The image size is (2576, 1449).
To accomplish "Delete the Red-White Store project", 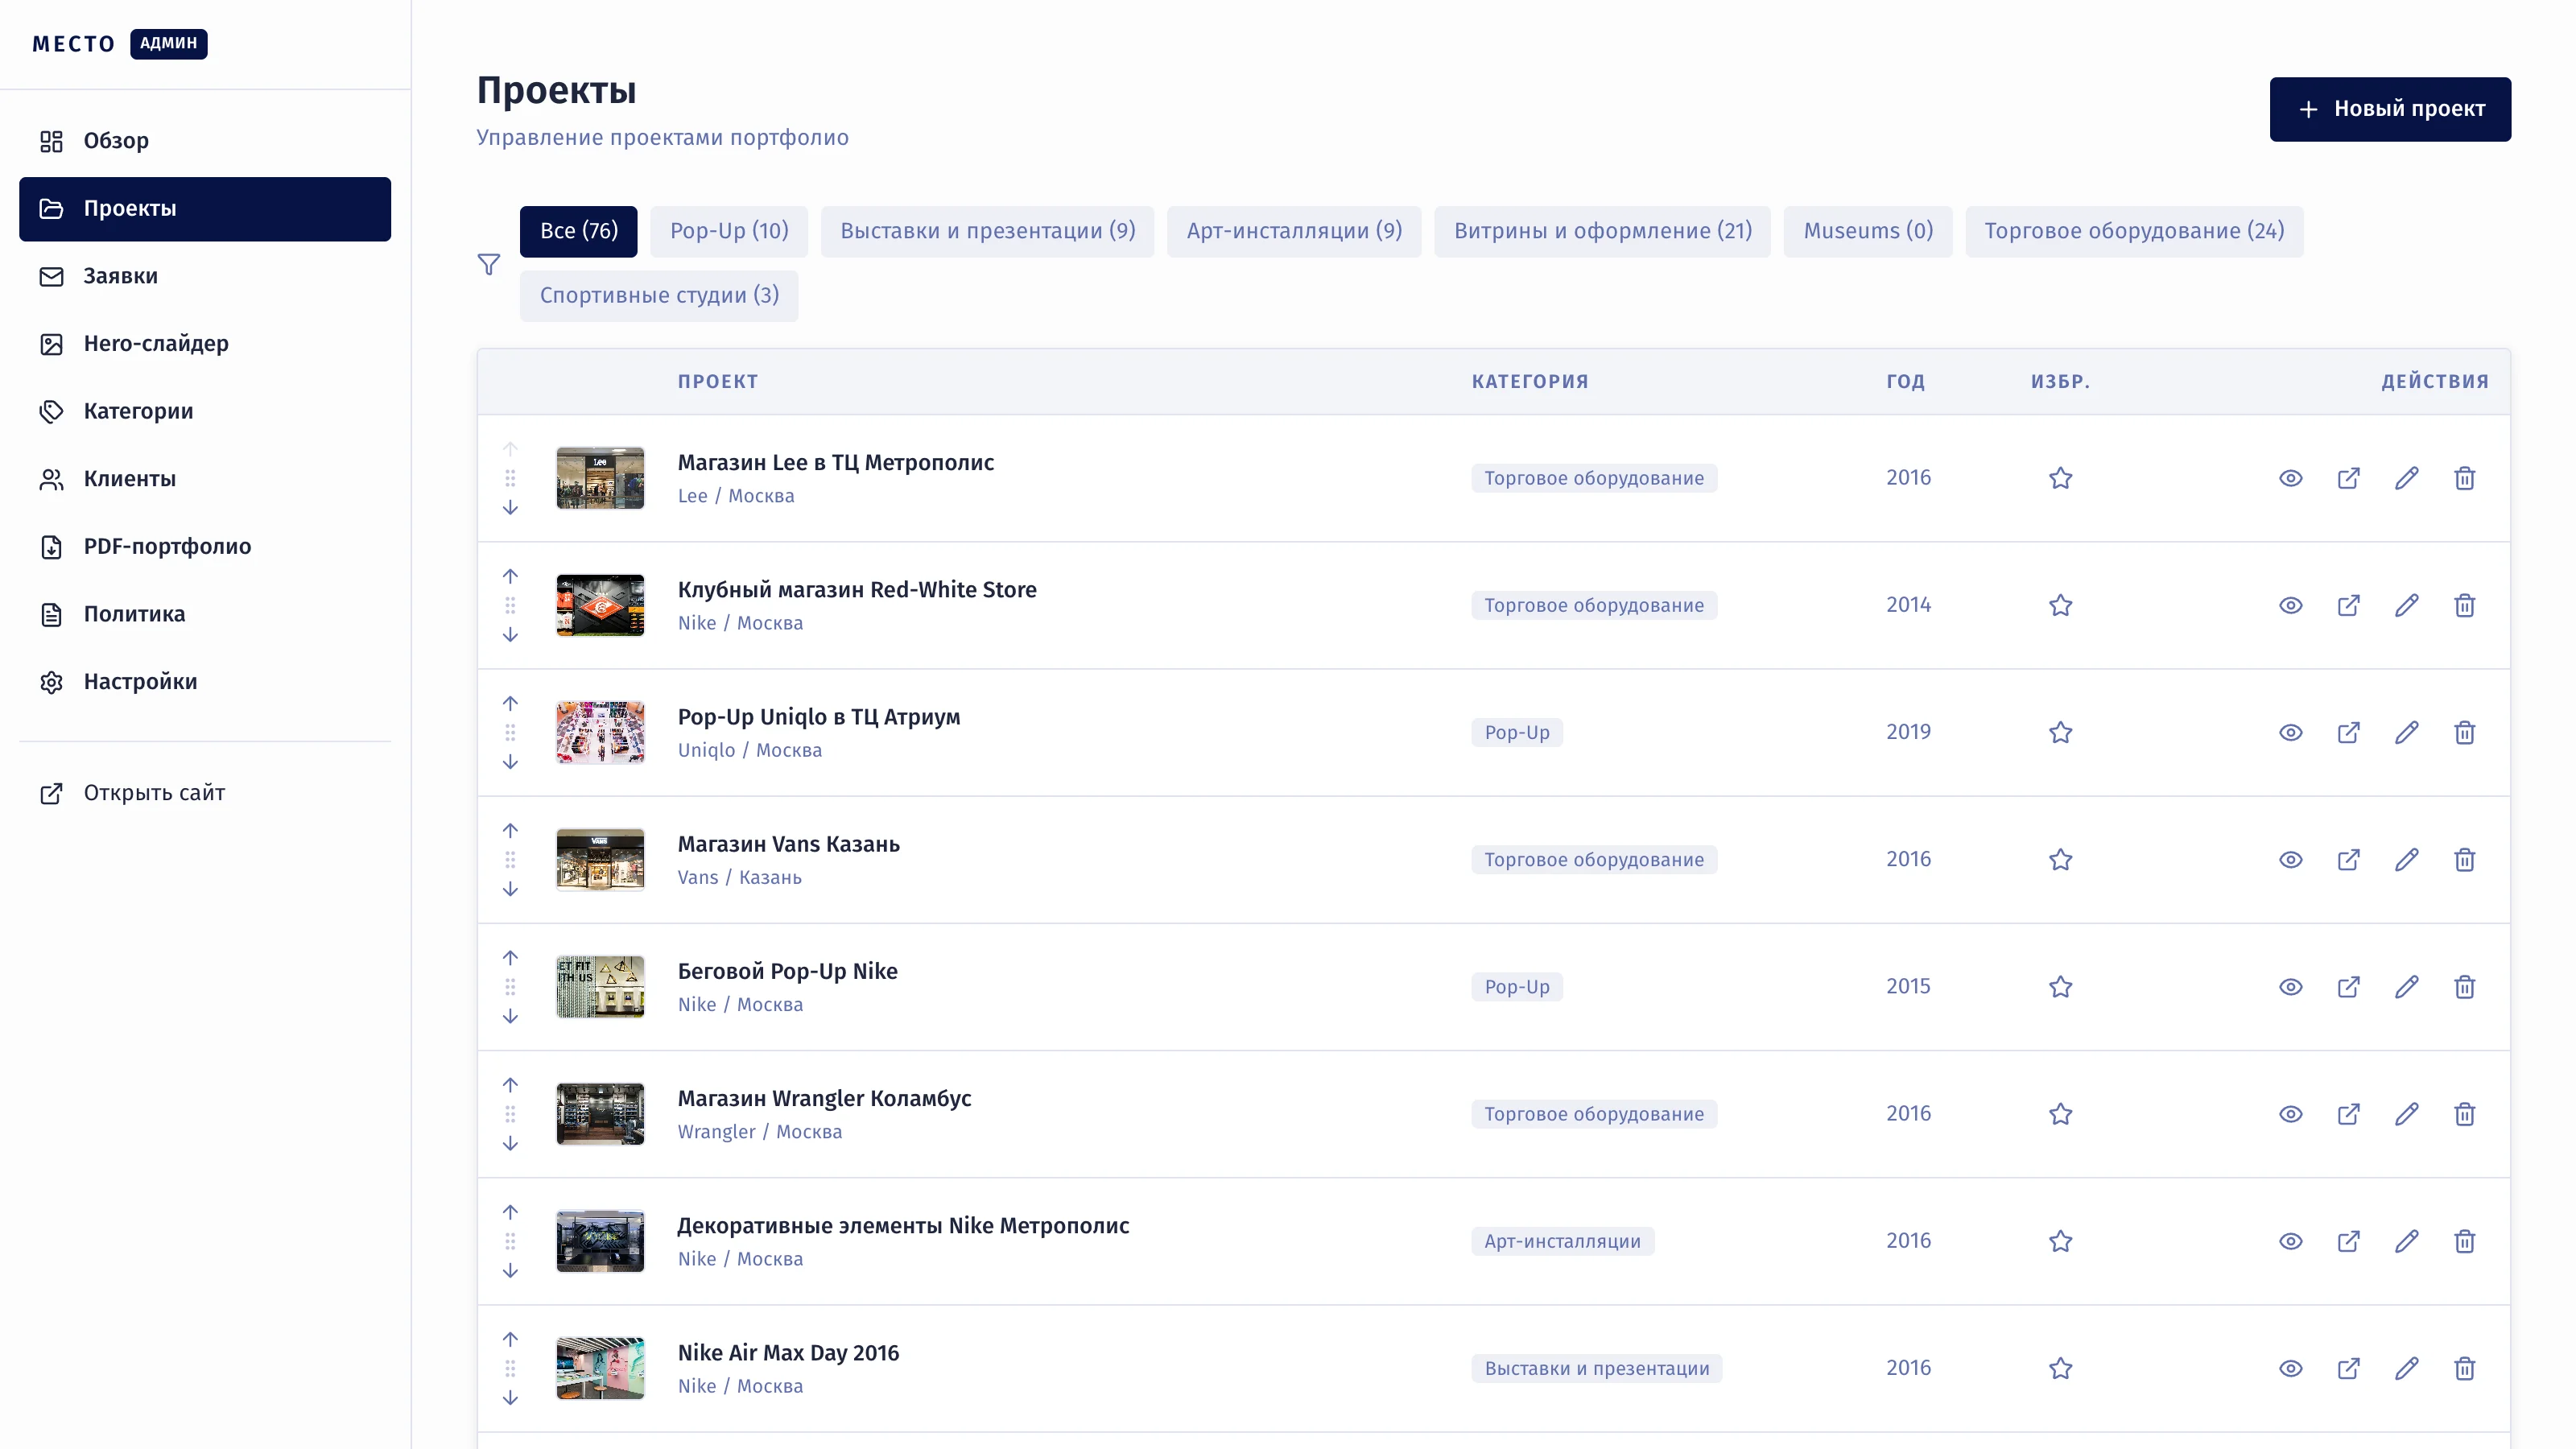I will tap(2464, 605).
